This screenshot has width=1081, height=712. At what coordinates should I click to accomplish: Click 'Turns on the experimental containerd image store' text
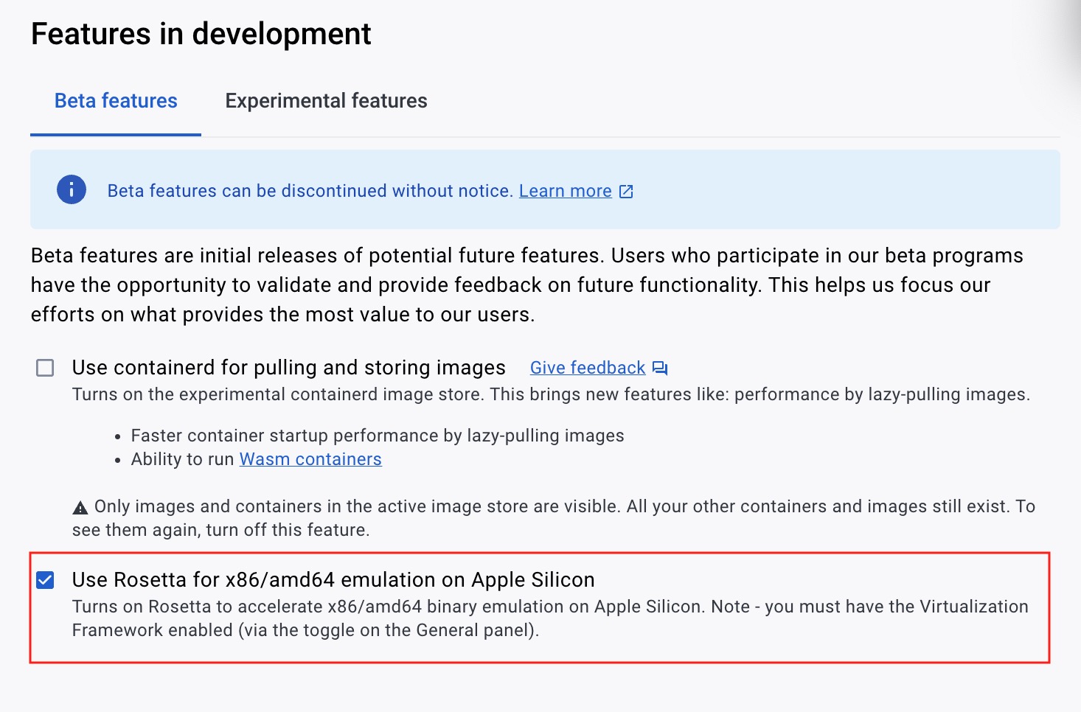click(551, 394)
